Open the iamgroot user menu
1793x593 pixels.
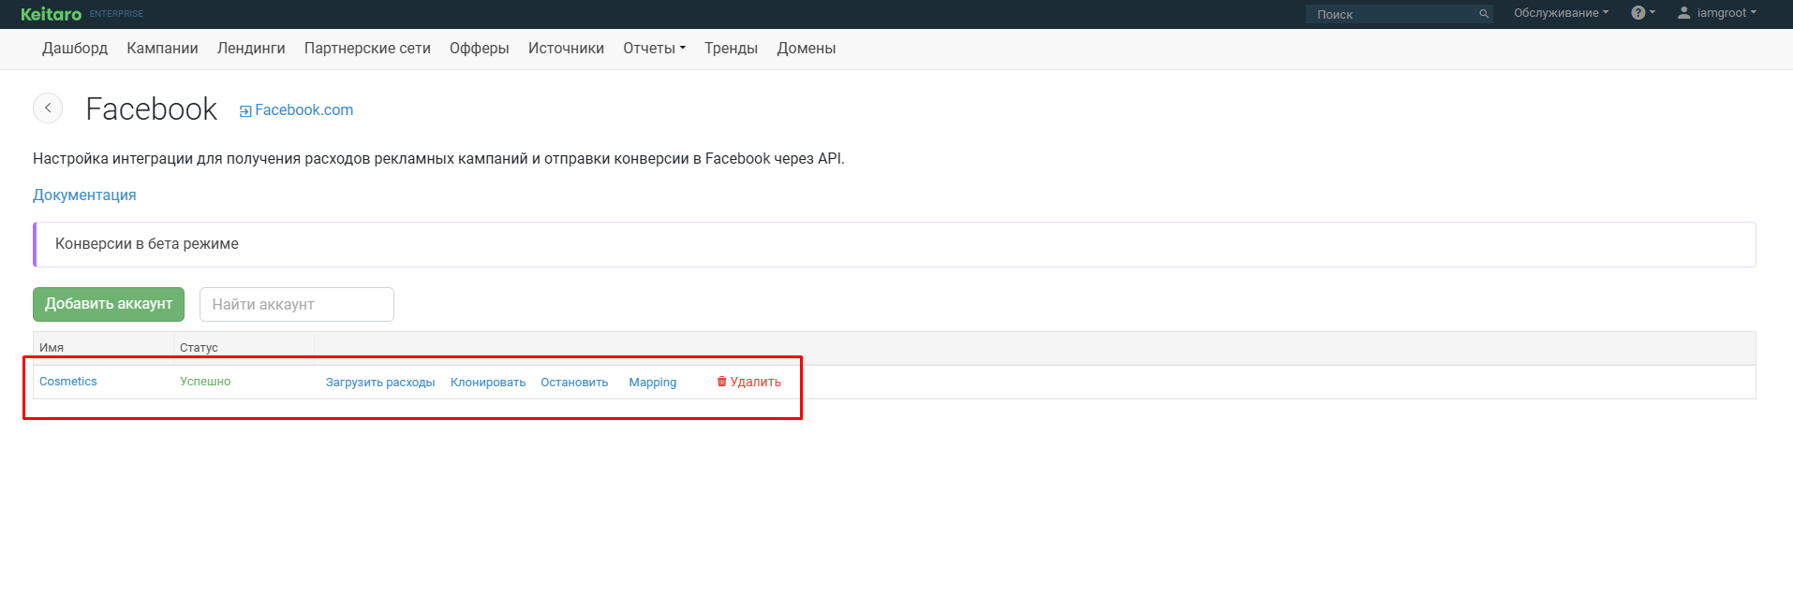pos(1717,13)
